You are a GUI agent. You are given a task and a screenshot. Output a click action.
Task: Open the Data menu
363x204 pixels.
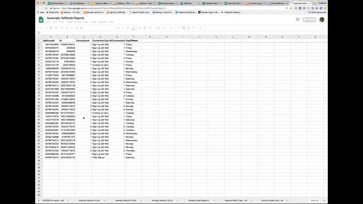[x=86, y=22]
